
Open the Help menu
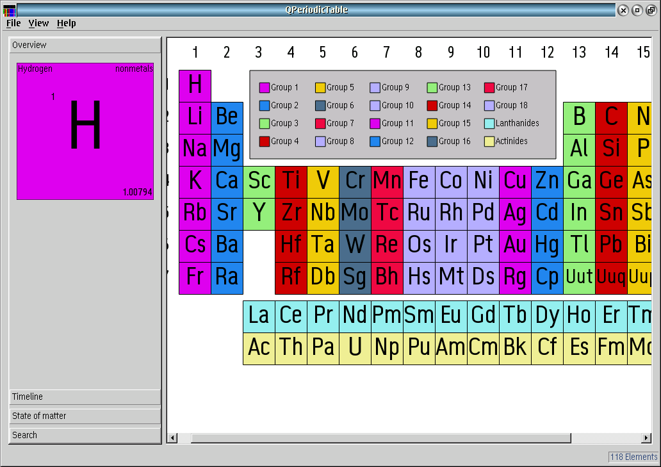pyautogui.click(x=66, y=23)
